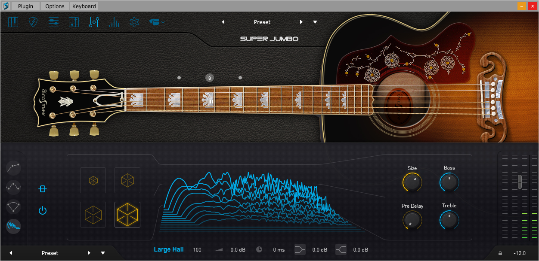
Task: Click the capo dot right of marker 3
Action: [240, 78]
